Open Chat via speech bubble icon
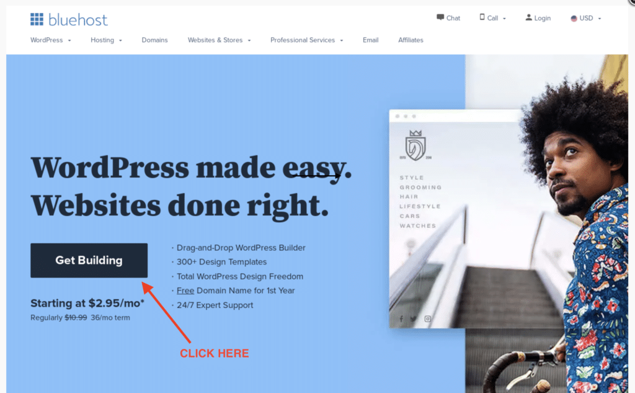Image resolution: width=635 pixels, height=393 pixels. point(440,17)
